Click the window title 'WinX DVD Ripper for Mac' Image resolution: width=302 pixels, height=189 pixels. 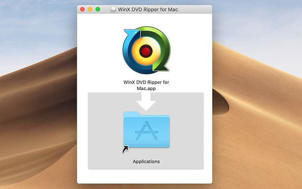pyautogui.click(x=148, y=9)
